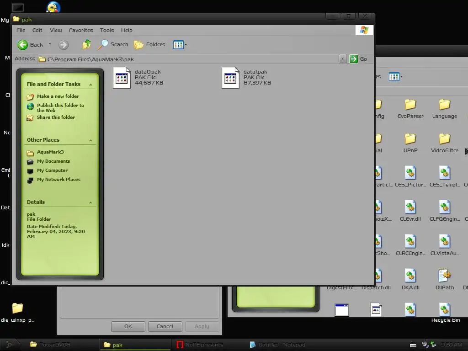This screenshot has width=468, height=351.
Task: Select the CES_Pictur... file icon
Action: pyautogui.click(x=410, y=173)
